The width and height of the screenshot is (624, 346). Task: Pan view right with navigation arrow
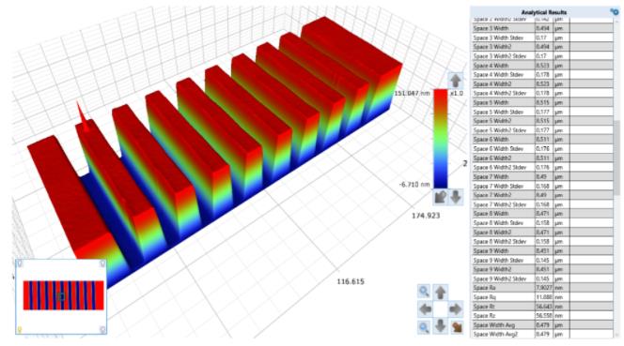pos(456,309)
